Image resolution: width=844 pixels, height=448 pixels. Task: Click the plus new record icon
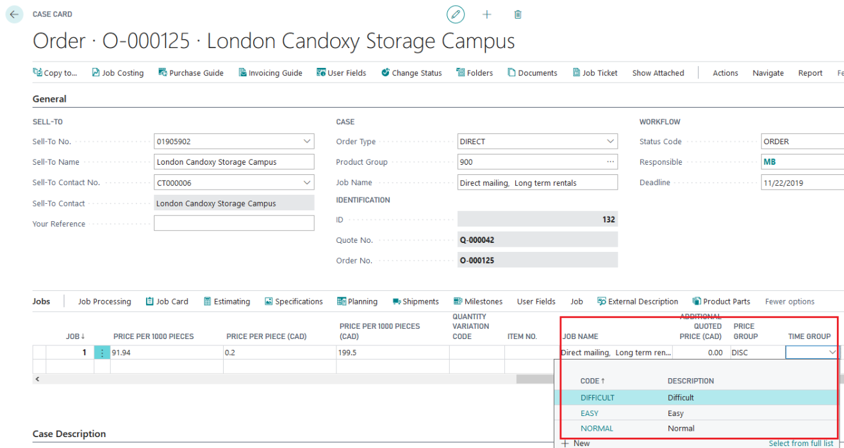click(486, 15)
